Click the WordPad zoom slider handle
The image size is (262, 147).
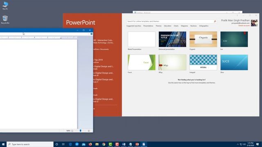click(x=81, y=131)
